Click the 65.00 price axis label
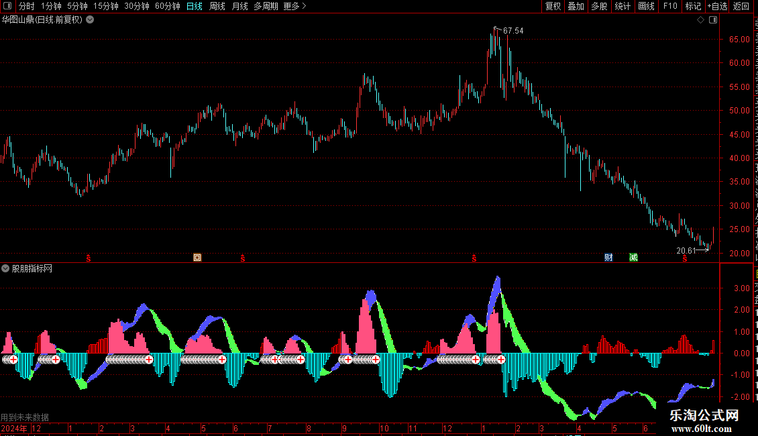The width and height of the screenshot is (758, 436). point(740,40)
